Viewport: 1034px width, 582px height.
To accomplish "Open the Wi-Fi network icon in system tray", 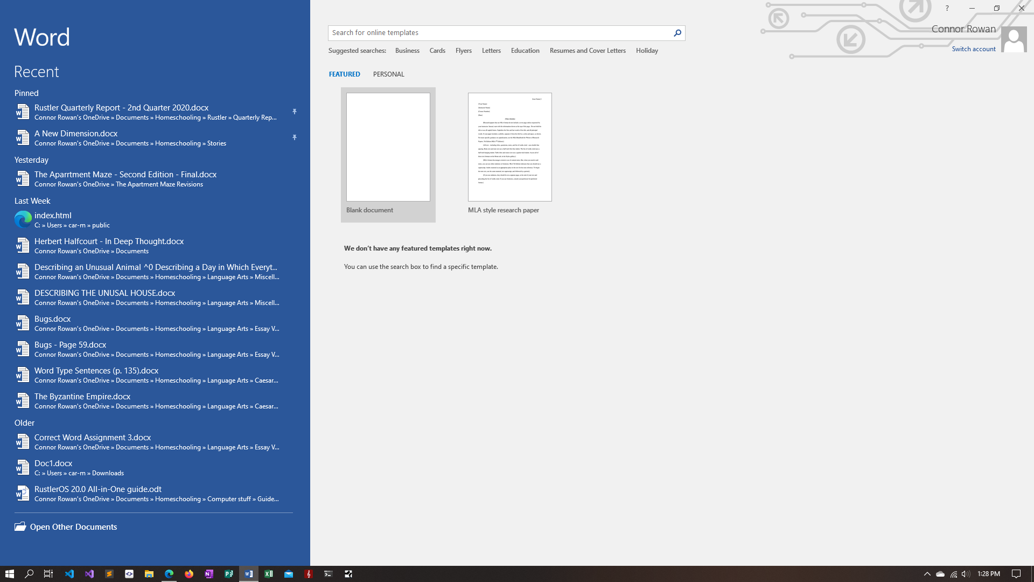I will click(x=954, y=574).
